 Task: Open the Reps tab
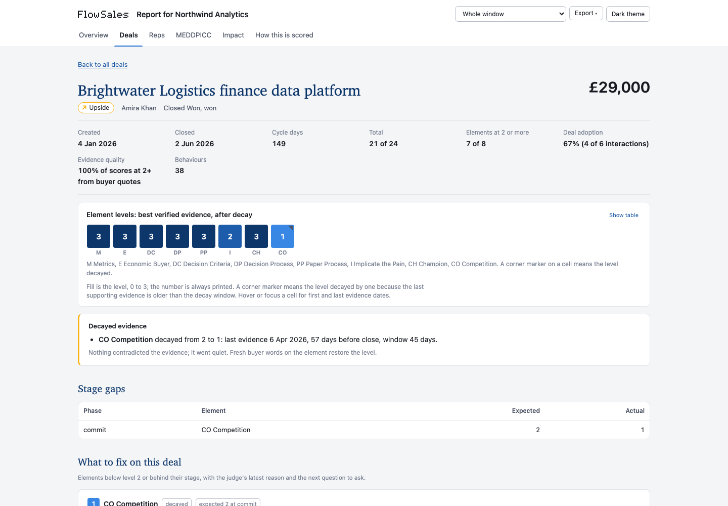[x=157, y=35]
